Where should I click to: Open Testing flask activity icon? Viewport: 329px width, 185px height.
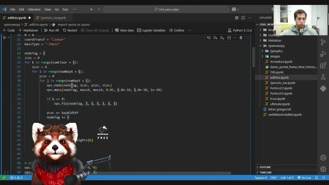(x=323, y=77)
